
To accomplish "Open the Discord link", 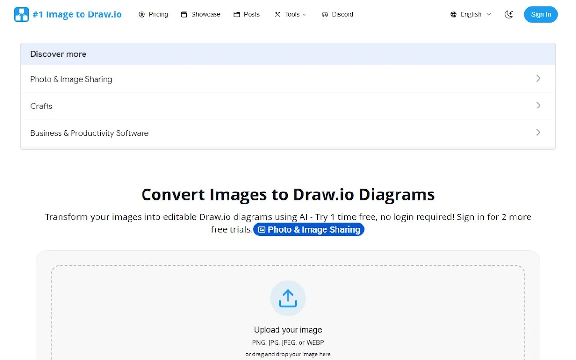I will coord(337,14).
